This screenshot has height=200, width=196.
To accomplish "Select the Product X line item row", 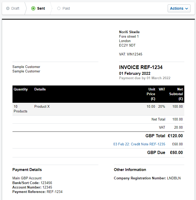I will coord(42,106).
